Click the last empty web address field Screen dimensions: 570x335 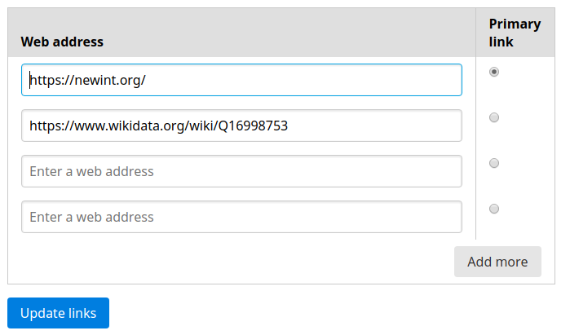(241, 217)
